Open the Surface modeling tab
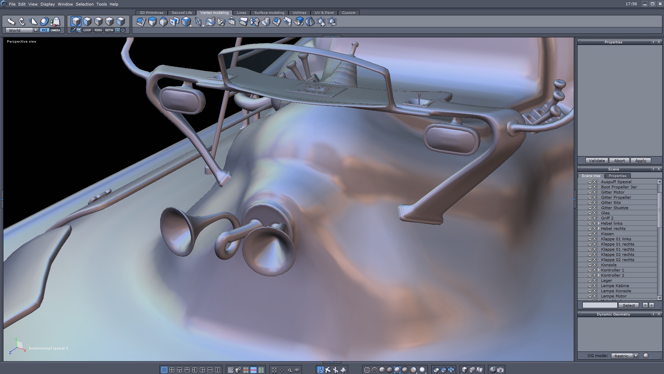The image size is (664, 374). point(269,12)
